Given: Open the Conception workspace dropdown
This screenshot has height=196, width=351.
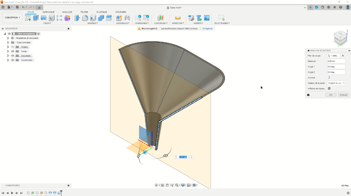Looking at the screenshot, I should (x=12, y=18).
